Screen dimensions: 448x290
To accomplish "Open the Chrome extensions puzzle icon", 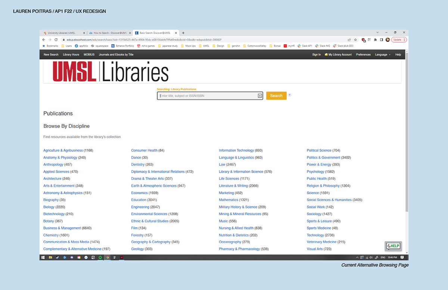I will click(x=375, y=40).
